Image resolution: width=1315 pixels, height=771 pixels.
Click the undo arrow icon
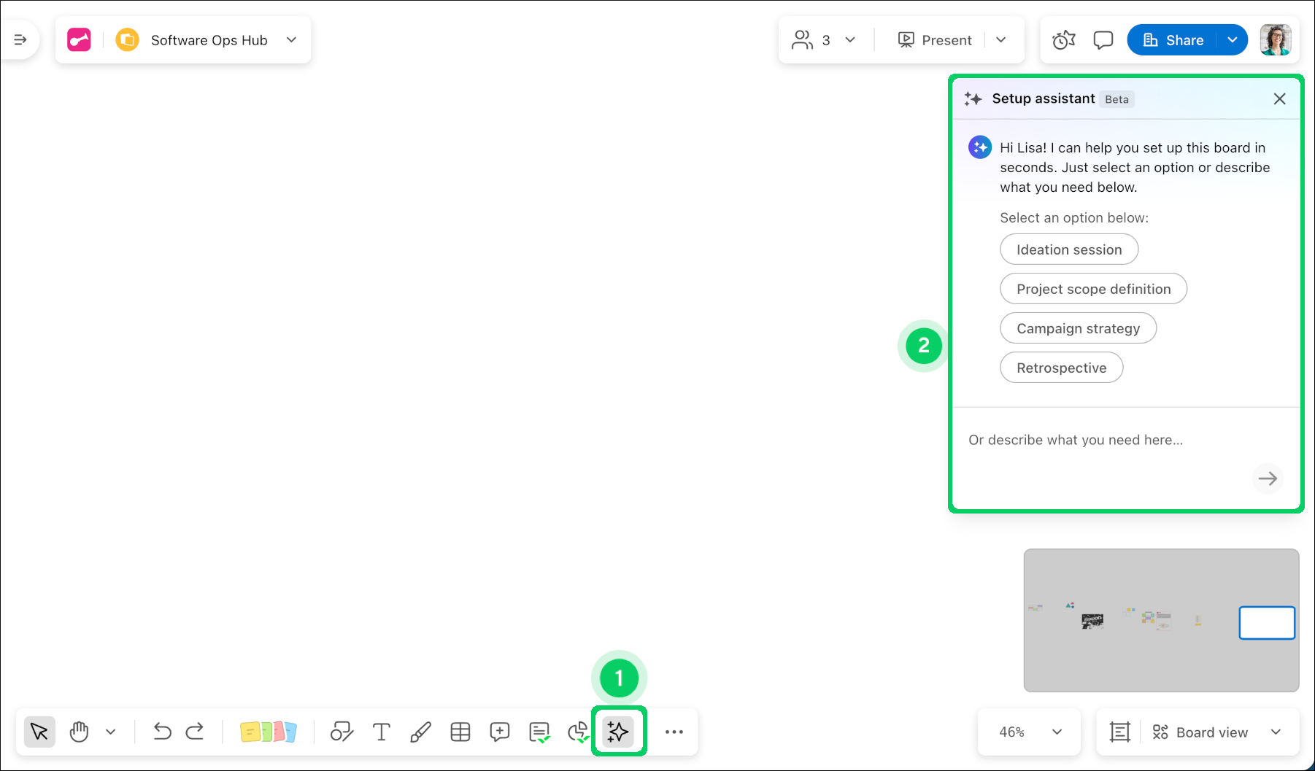[x=162, y=732]
